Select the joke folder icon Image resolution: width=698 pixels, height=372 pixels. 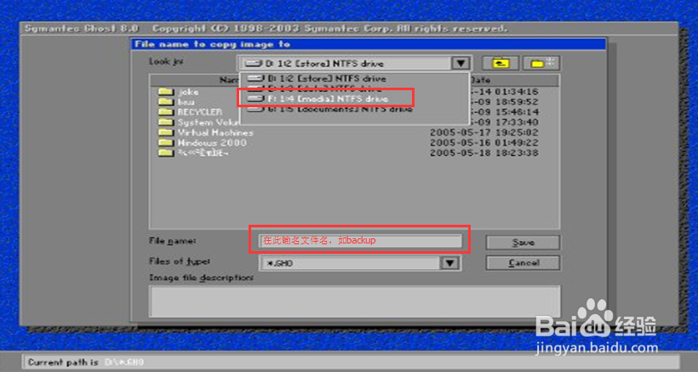click(166, 92)
